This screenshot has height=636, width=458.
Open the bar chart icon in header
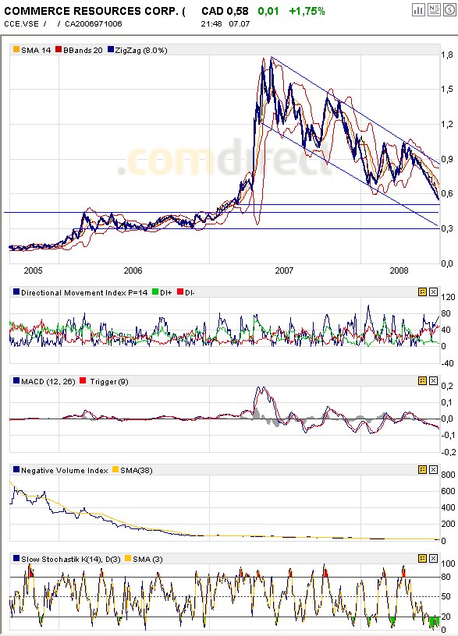pyautogui.click(x=418, y=10)
